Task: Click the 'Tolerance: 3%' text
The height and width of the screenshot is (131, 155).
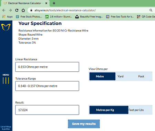Action: coord(27,43)
